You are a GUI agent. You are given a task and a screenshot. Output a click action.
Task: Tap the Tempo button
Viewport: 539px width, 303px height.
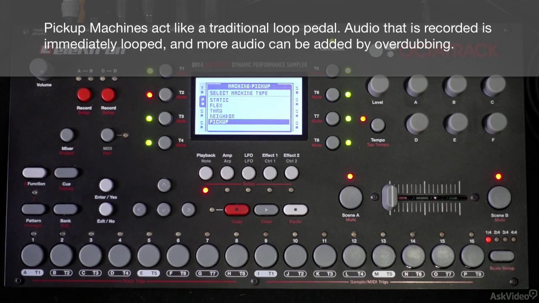pos(378,125)
